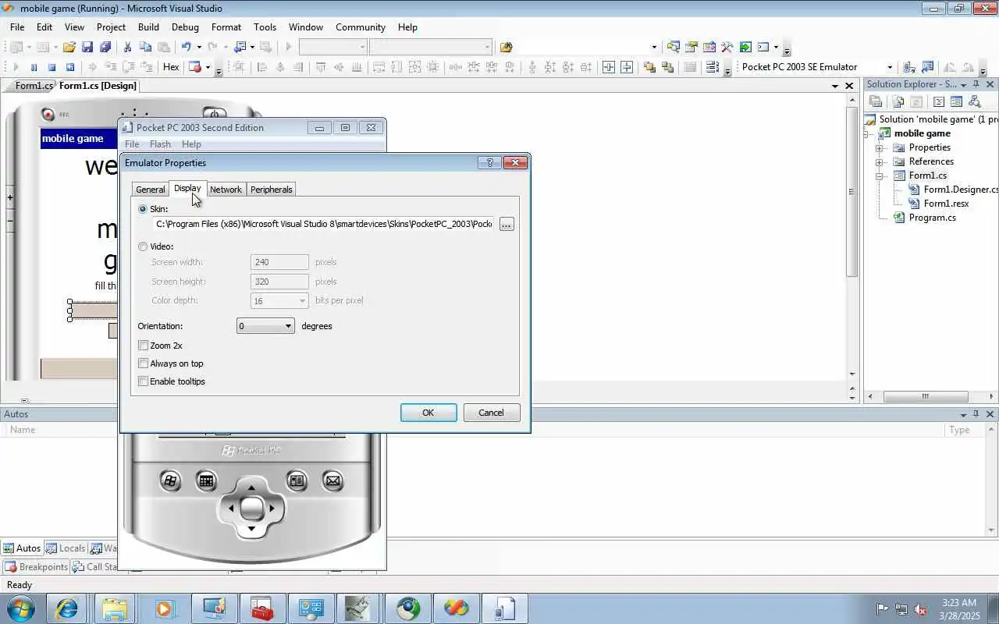Collapse the Form1.cs node in Solution Explorer
This screenshot has height=624, width=999.
pos(880,176)
